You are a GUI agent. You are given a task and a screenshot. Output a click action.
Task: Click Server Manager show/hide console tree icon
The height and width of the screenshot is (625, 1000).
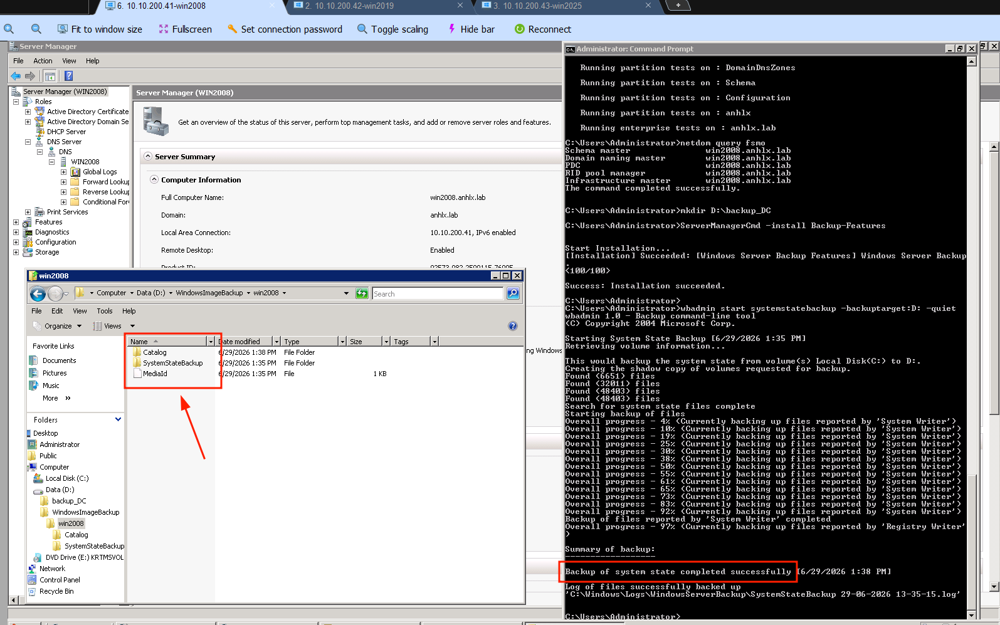(50, 76)
